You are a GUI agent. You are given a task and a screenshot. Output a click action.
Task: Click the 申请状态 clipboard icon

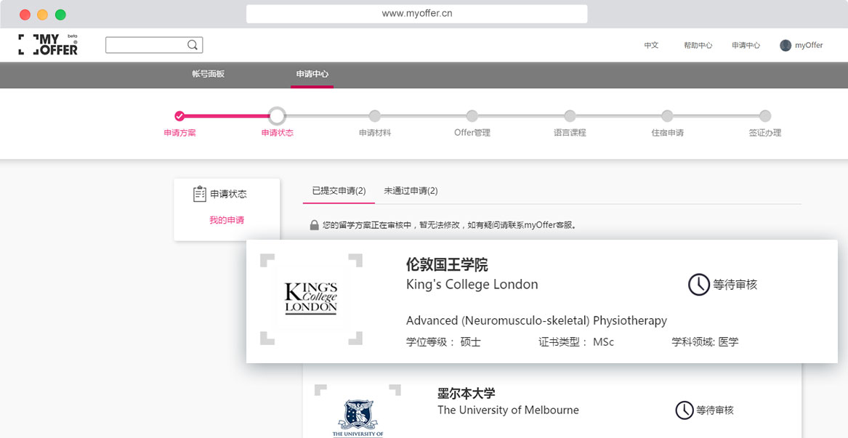coord(200,194)
